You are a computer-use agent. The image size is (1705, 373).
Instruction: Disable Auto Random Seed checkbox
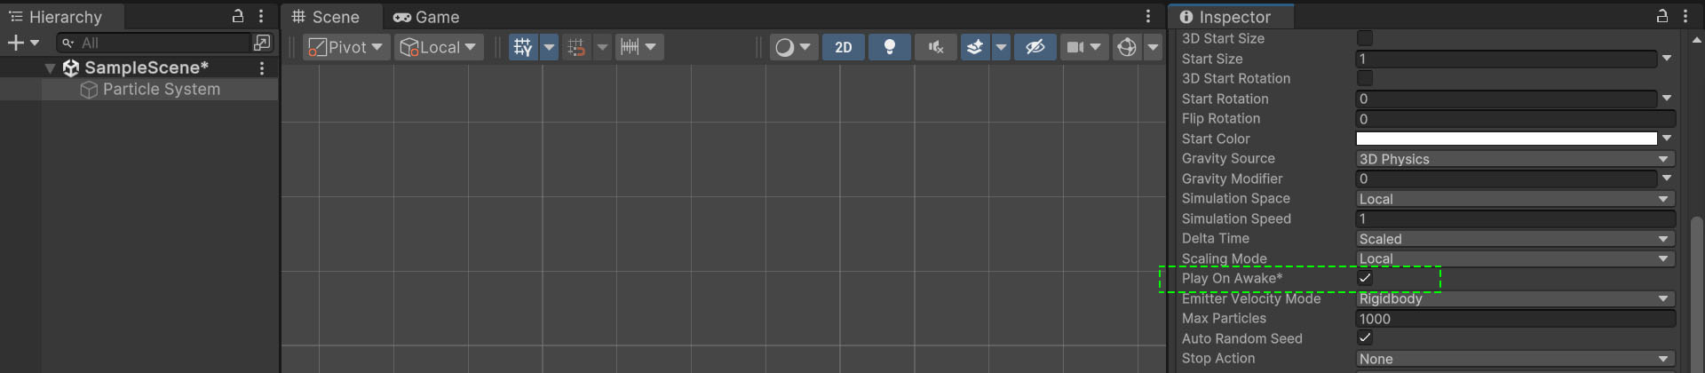point(1365,337)
